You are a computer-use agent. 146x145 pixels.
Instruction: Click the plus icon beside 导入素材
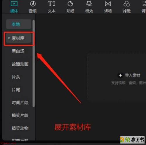[x=121, y=75]
